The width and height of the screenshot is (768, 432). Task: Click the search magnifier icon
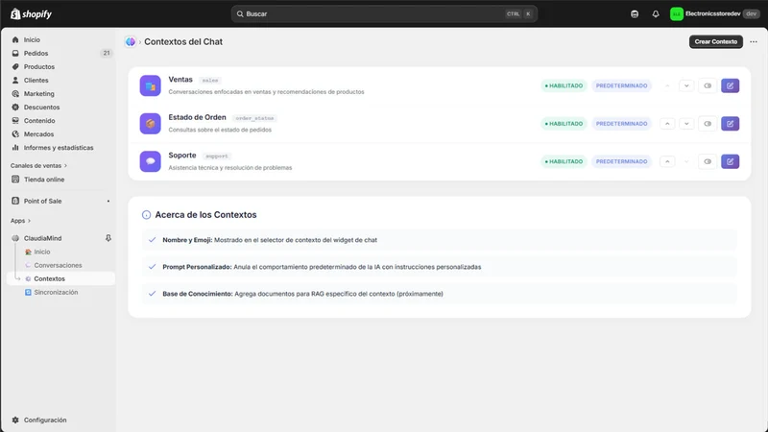(240, 13)
